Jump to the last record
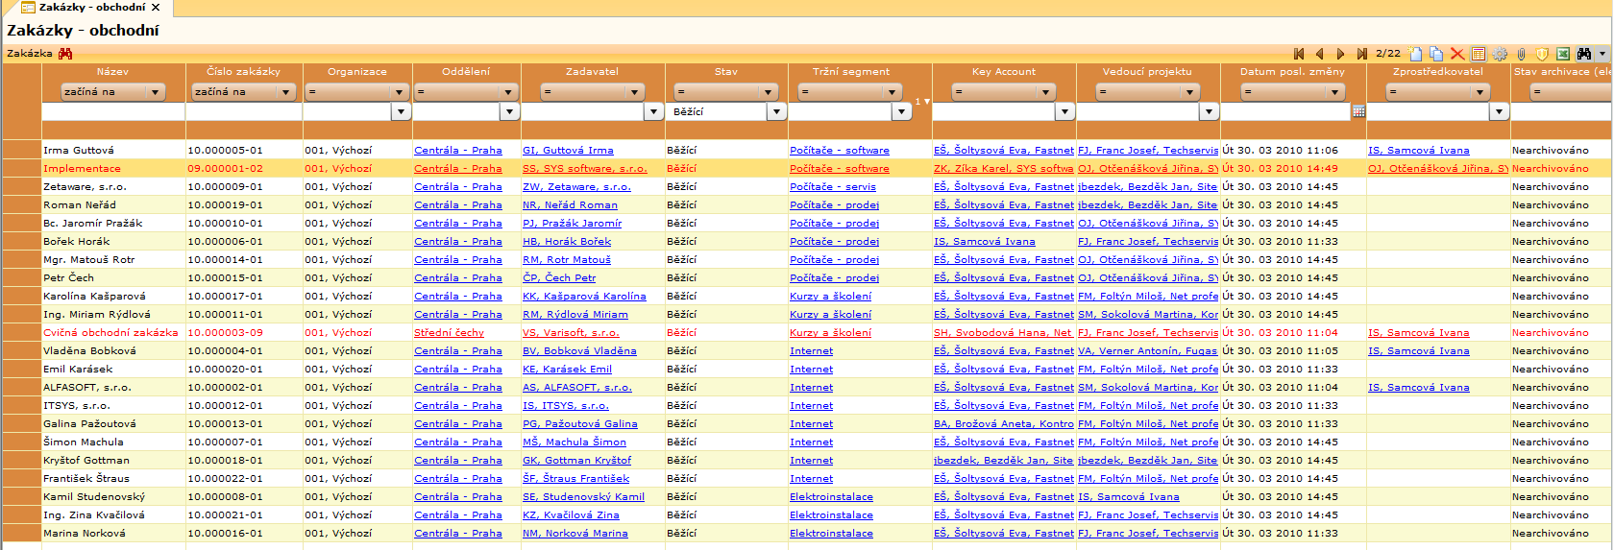 tap(1361, 54)
